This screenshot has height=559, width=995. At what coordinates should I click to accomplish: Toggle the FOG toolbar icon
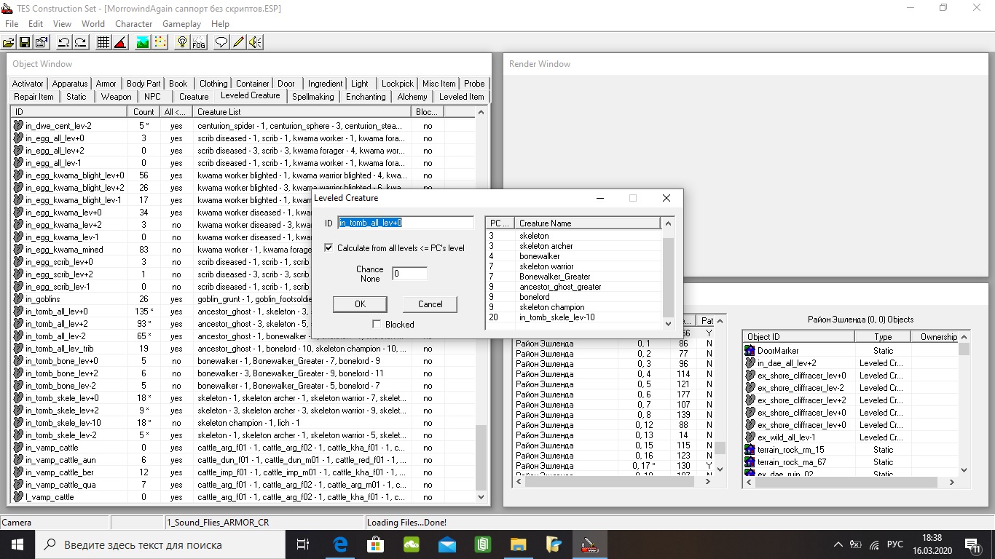pos(198,42)
